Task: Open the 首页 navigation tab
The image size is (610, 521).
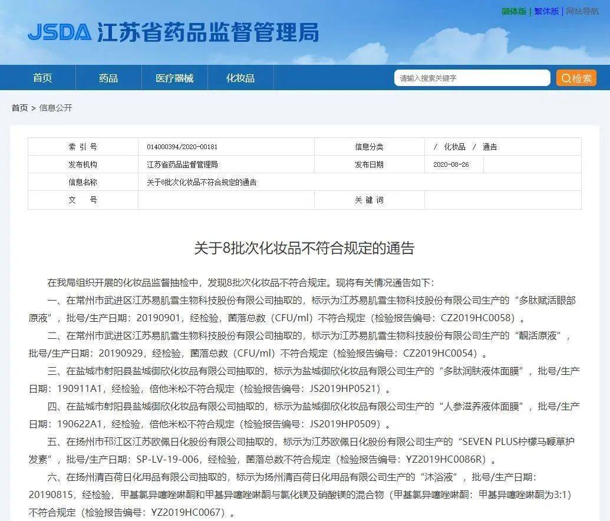Action: 42,78
